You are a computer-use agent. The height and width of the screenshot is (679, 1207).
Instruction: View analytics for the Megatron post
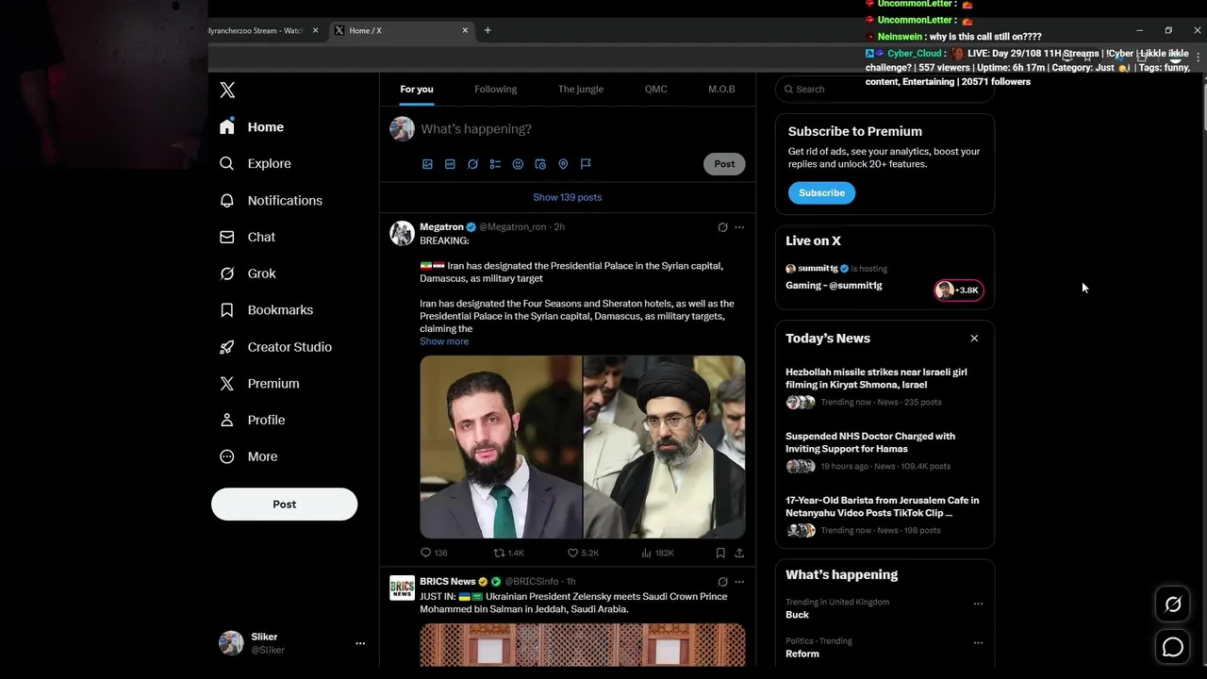coord(657,553)
